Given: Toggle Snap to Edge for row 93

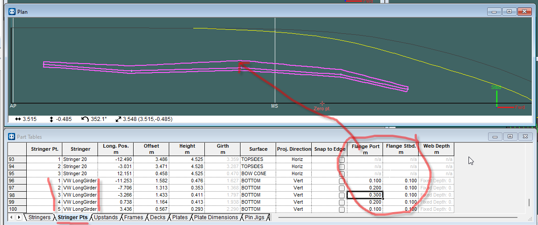Looking at the screenshot, I should (x=342, y=159).
